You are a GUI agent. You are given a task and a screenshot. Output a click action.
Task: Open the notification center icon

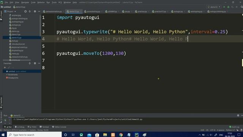coord(239,135)
